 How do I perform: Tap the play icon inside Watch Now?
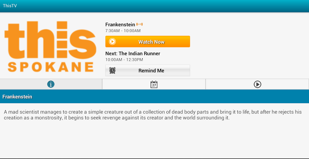(112, 42)
